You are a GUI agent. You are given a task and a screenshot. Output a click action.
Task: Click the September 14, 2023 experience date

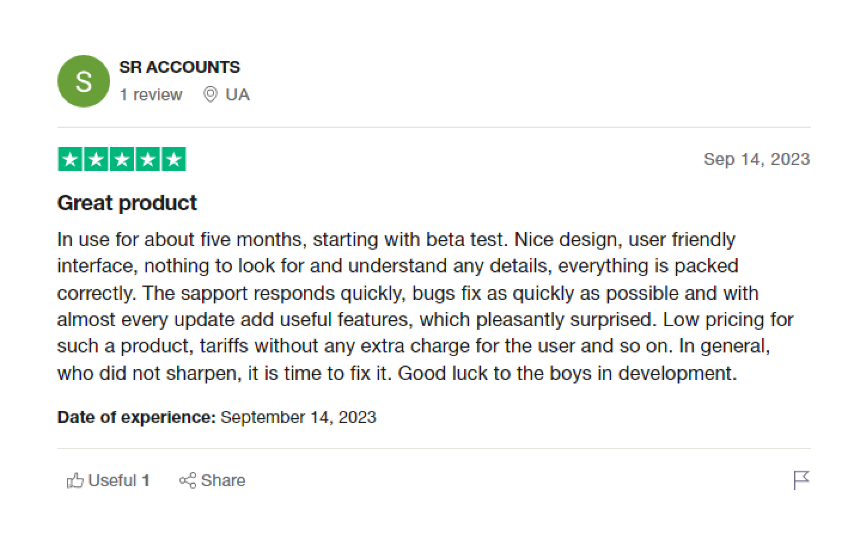[298, 417]
